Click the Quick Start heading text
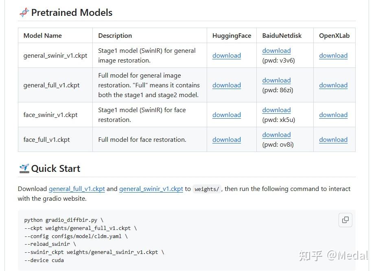The image size is (378, 271). click(x=56, y=169)
